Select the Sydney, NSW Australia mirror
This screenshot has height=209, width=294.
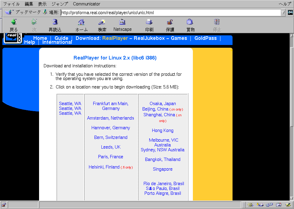point(163,150)
